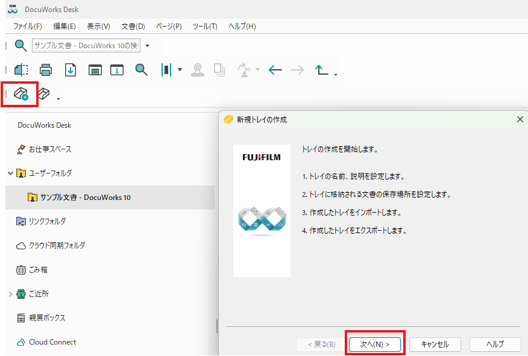The height and width of the screenshot is (356, 528).
Task: Click the folder tree pane splitter handle
Action: click(216, 326)
